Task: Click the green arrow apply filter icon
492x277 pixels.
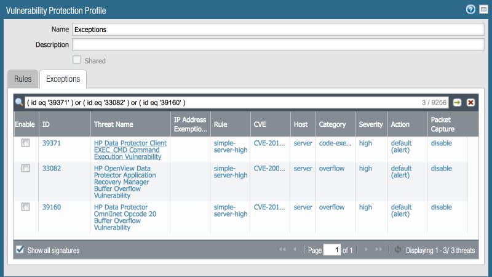Action: (x=457, y=102)
